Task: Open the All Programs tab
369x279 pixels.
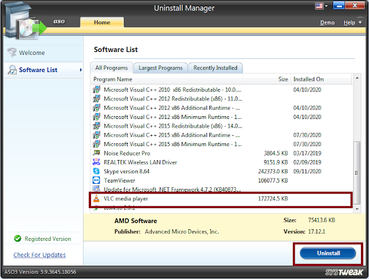Action: (x=111, y=68)
